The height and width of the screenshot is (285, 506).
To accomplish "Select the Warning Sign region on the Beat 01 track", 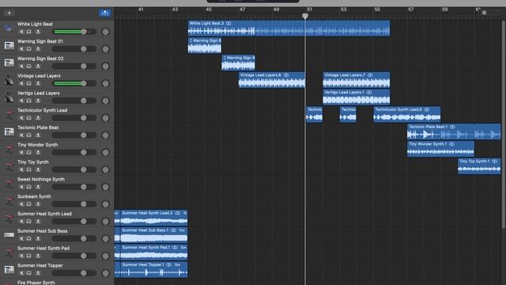I will pos(205,45).
